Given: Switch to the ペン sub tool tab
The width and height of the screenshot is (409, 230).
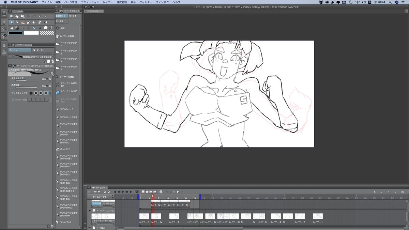Looking at the screenshot, I should point(19,50).
